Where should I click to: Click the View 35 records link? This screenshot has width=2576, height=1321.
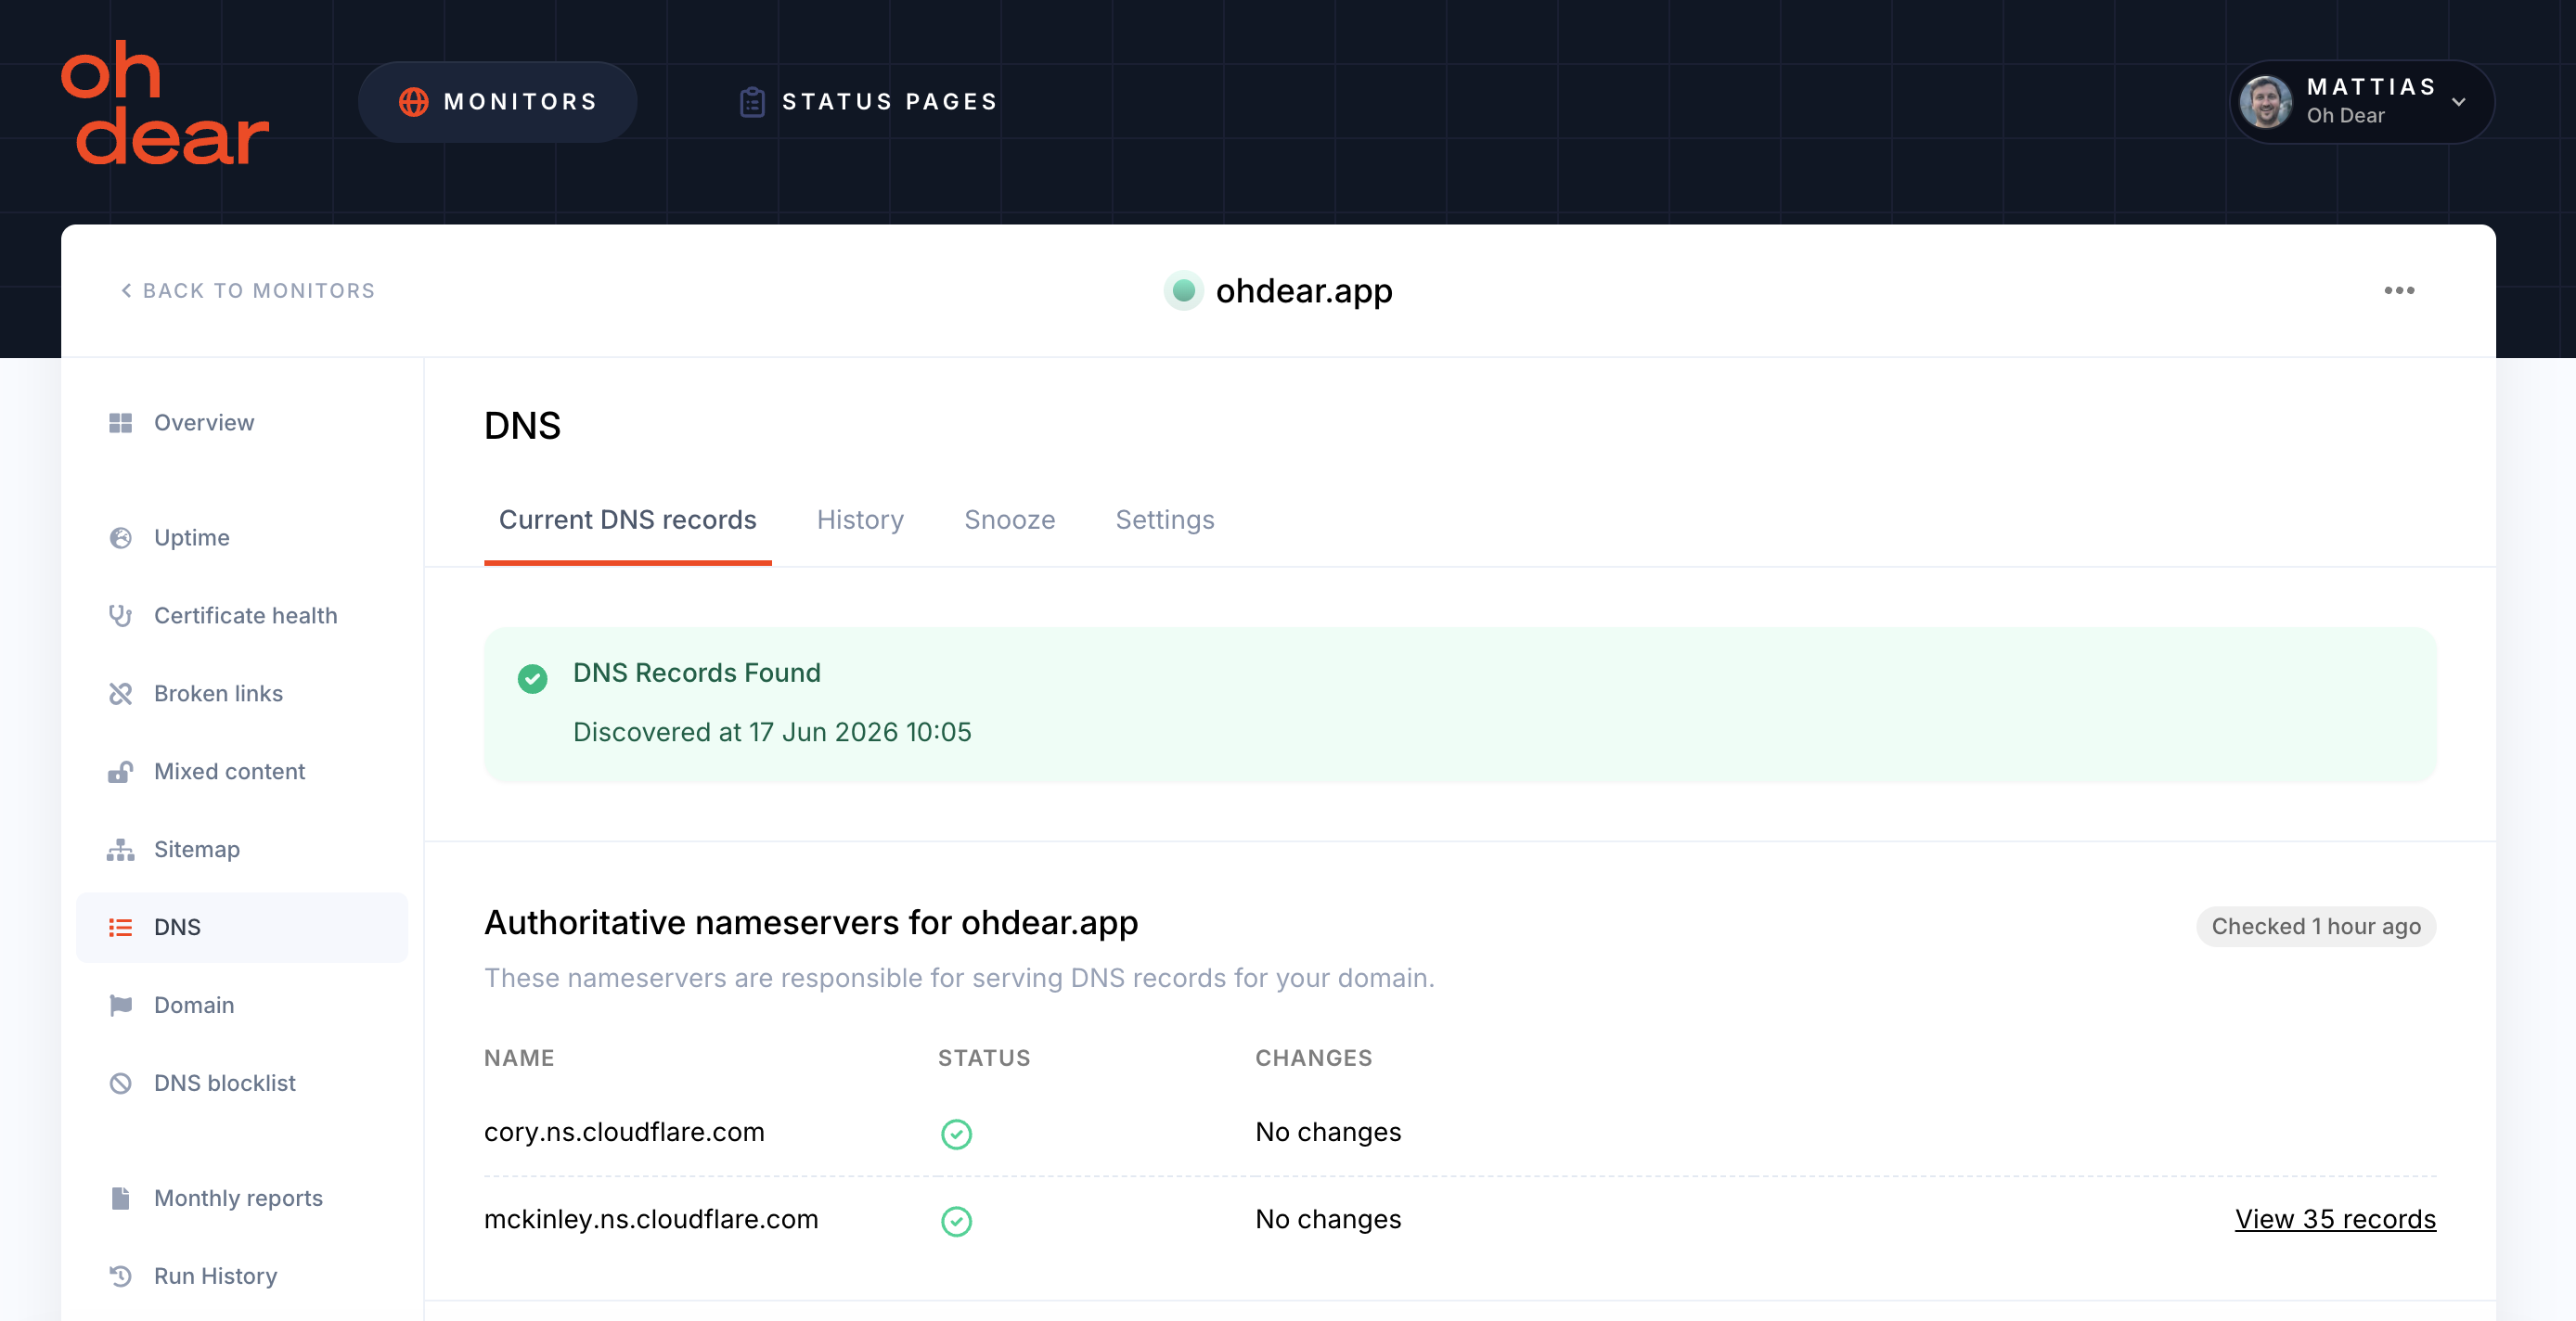pyautogui.click(x=2335, y=1220)
